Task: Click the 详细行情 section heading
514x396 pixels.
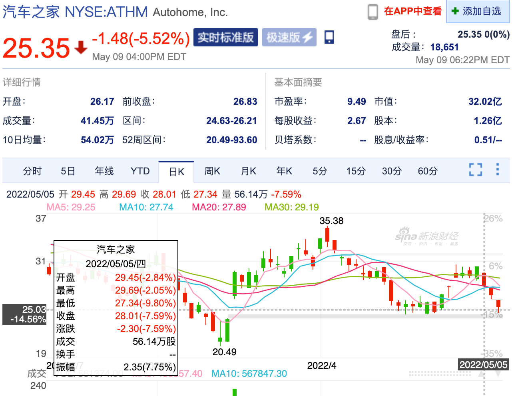Action: point(22,82)
